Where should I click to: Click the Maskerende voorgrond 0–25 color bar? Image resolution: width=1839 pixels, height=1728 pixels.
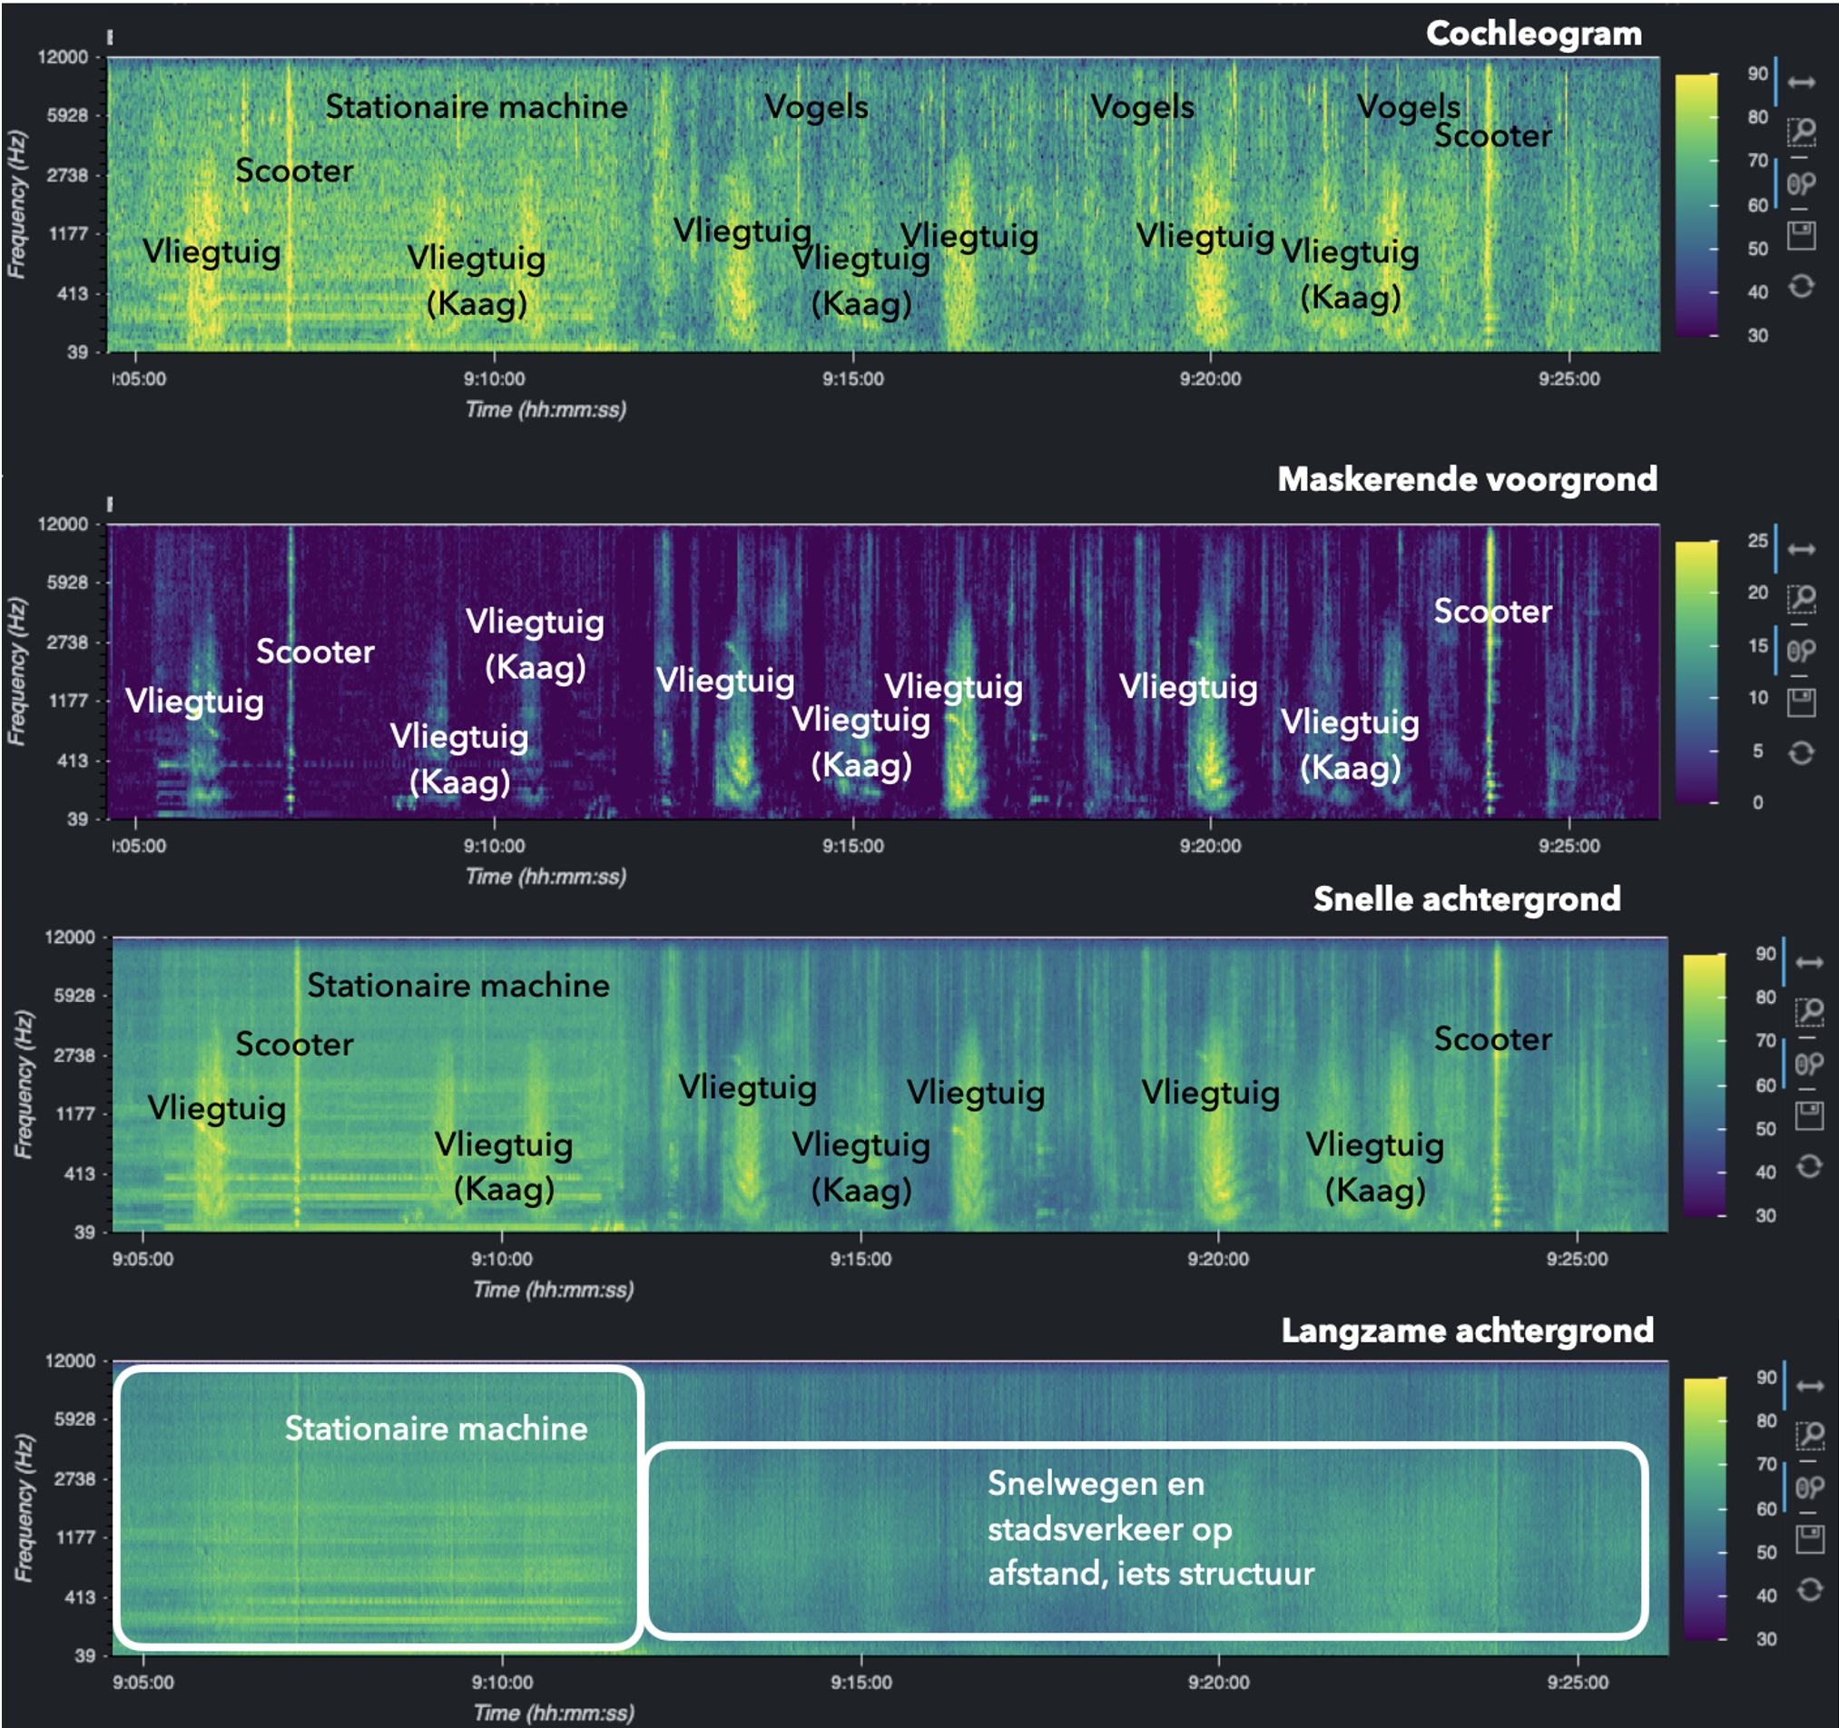coord(1696,672)
